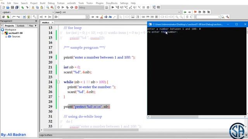Click the Open file folder icon
Screen dimensions: 248x139
pos(8,7)
